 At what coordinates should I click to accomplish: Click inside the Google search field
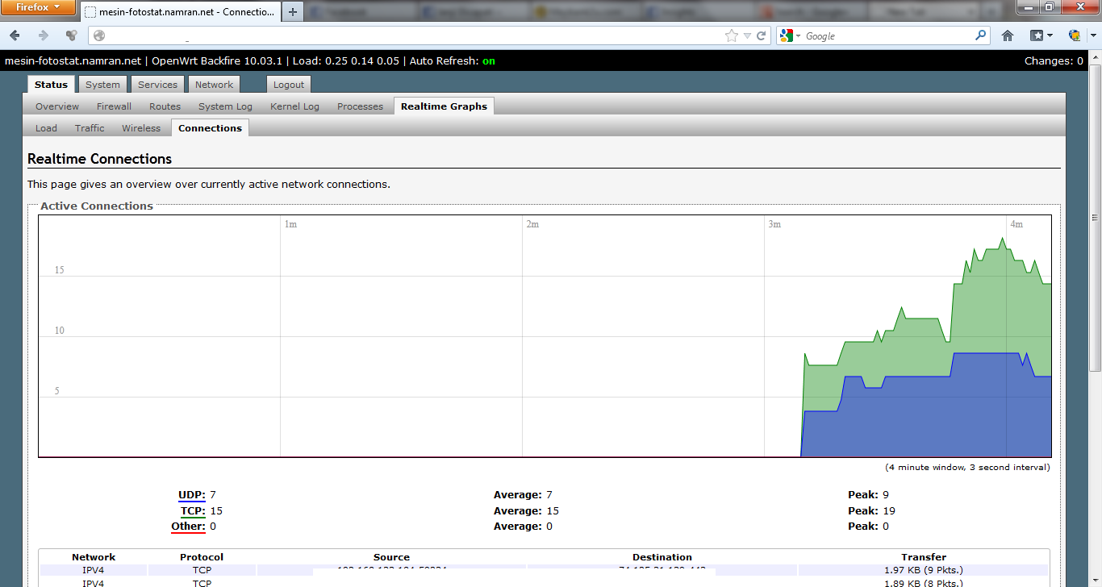[887, 35]
